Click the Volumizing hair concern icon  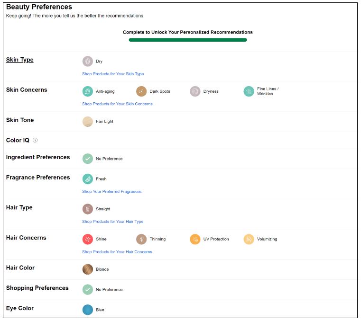pos(249,239)
